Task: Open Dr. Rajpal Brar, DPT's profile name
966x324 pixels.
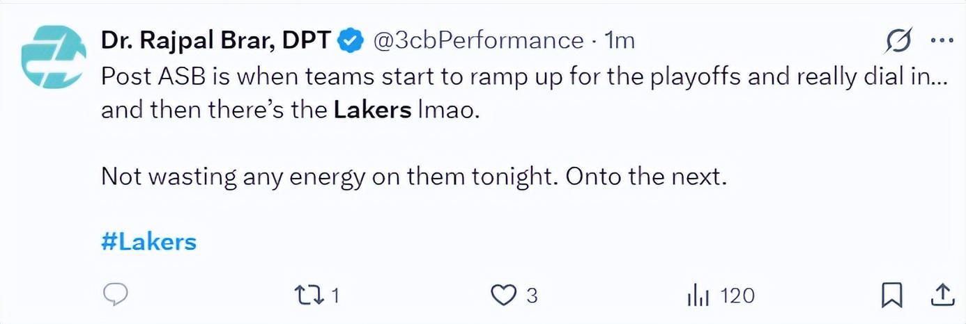Action: [216, 41]
